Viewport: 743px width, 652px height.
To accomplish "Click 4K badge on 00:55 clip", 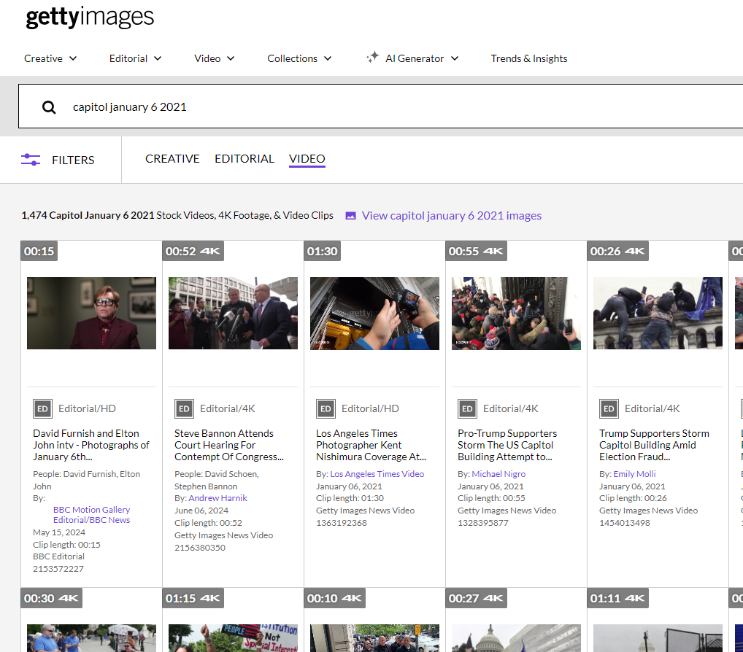I will pyautogui.click(x=493, y=251).
